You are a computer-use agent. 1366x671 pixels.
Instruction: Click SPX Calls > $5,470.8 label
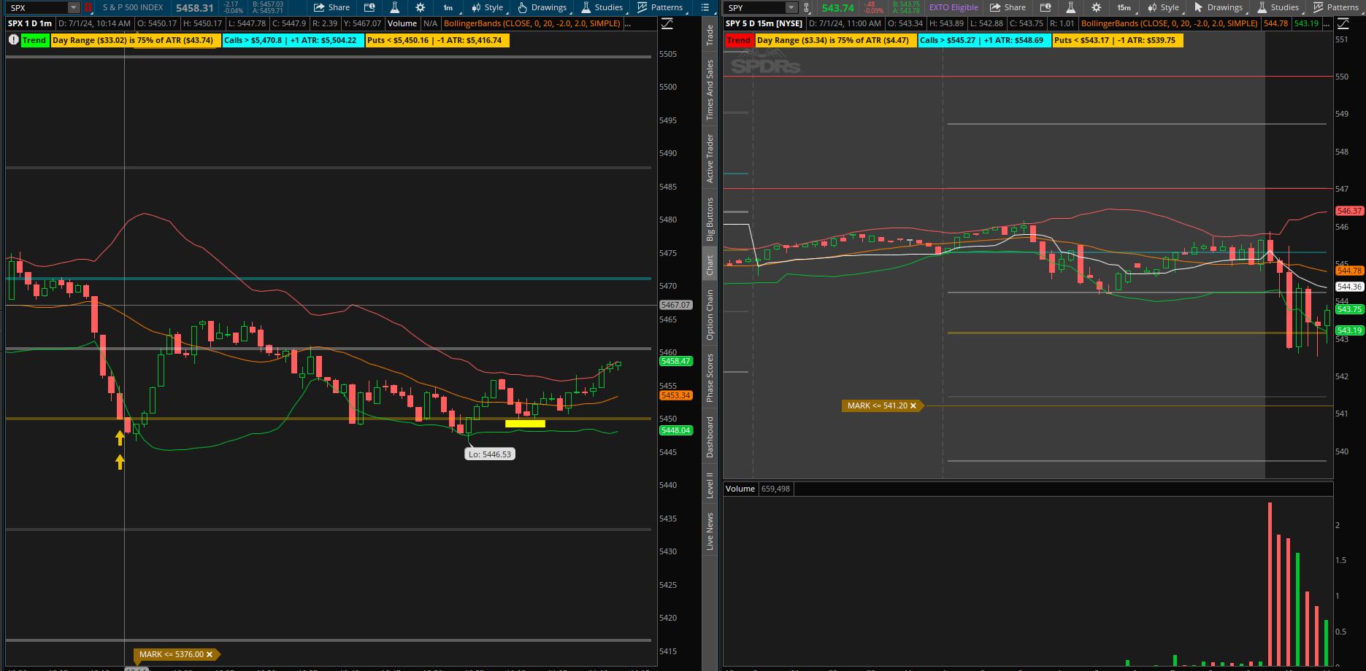pyautogui.click(x=293, y=40)
